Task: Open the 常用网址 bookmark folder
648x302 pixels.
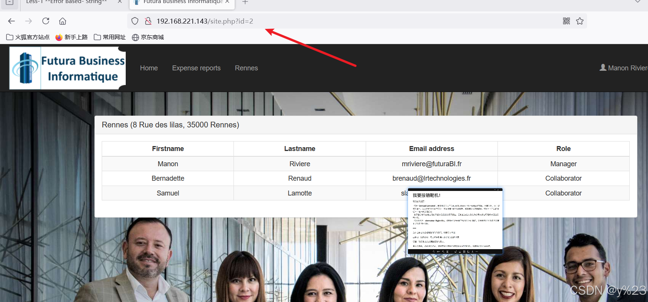Action: (110, 37)
